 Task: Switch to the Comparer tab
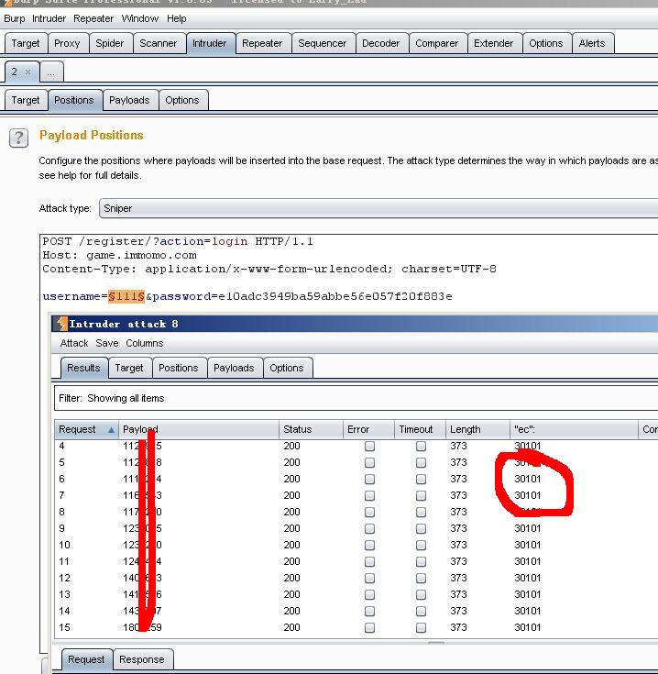[x=437, y=43]
